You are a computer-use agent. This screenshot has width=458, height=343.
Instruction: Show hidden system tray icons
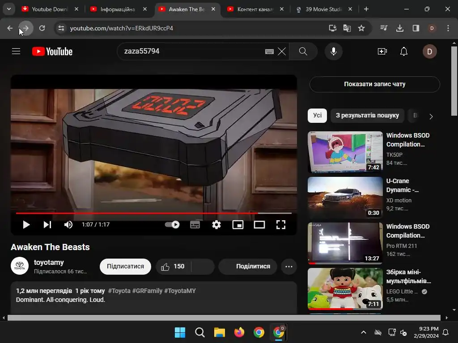(363, 332)
